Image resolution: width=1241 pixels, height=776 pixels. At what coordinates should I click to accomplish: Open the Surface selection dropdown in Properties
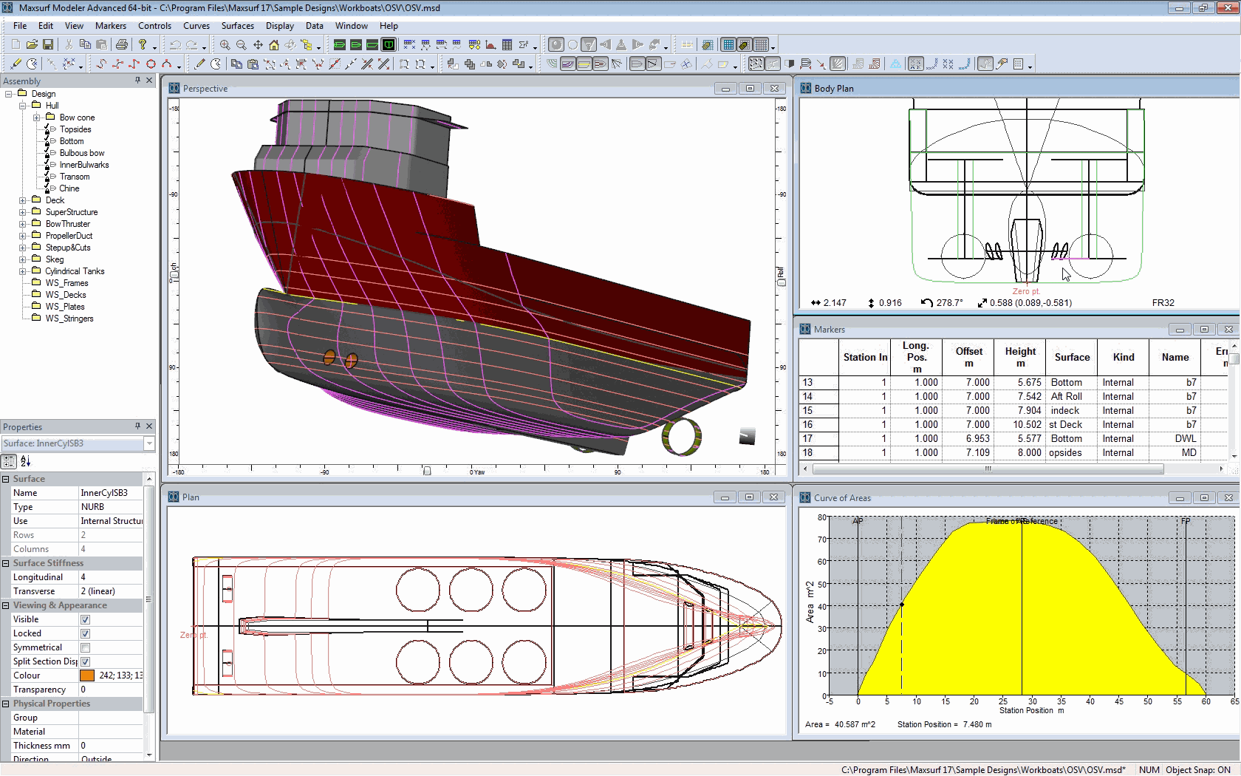(149, 443)
